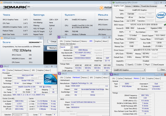Click the H55M-UD2H motherboard model value
The height and width of the screenshot is (116, 166).
(85, 86)
